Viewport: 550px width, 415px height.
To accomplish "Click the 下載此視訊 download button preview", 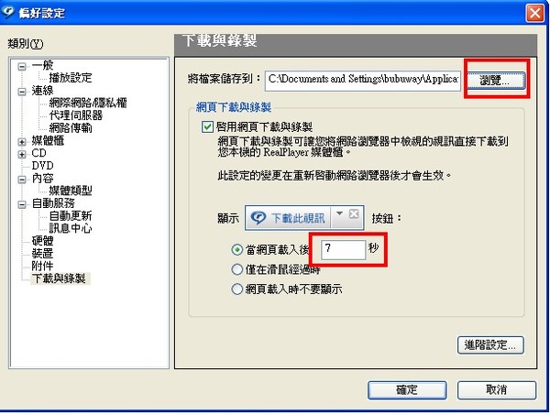I will 288,218.
